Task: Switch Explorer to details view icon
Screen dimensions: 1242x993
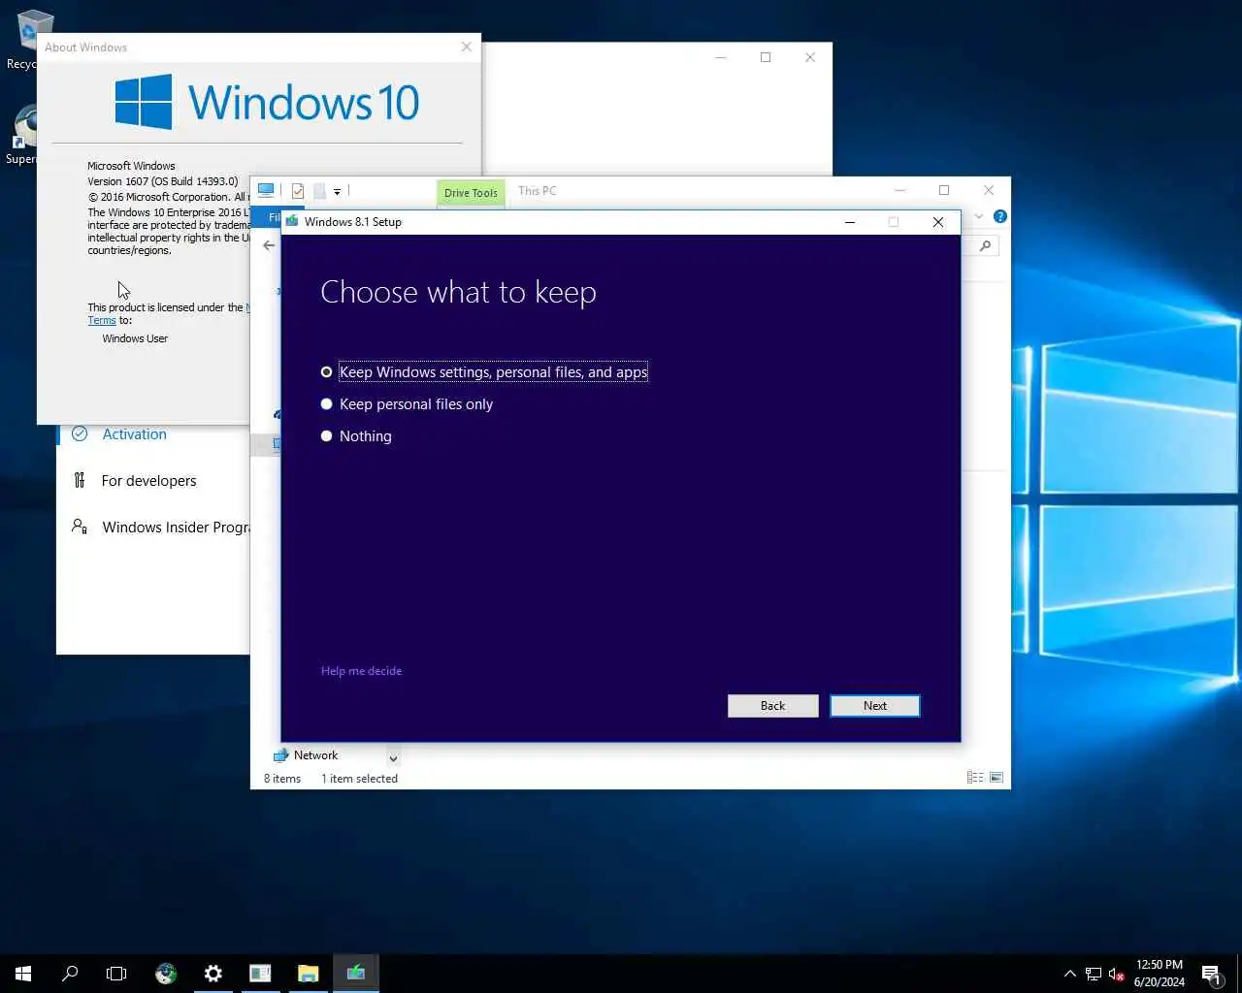Action: pyautogui.click(x=975, y=778)
